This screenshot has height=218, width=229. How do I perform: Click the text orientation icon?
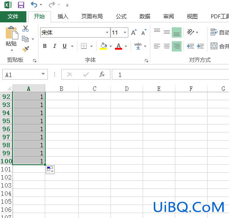191,32
